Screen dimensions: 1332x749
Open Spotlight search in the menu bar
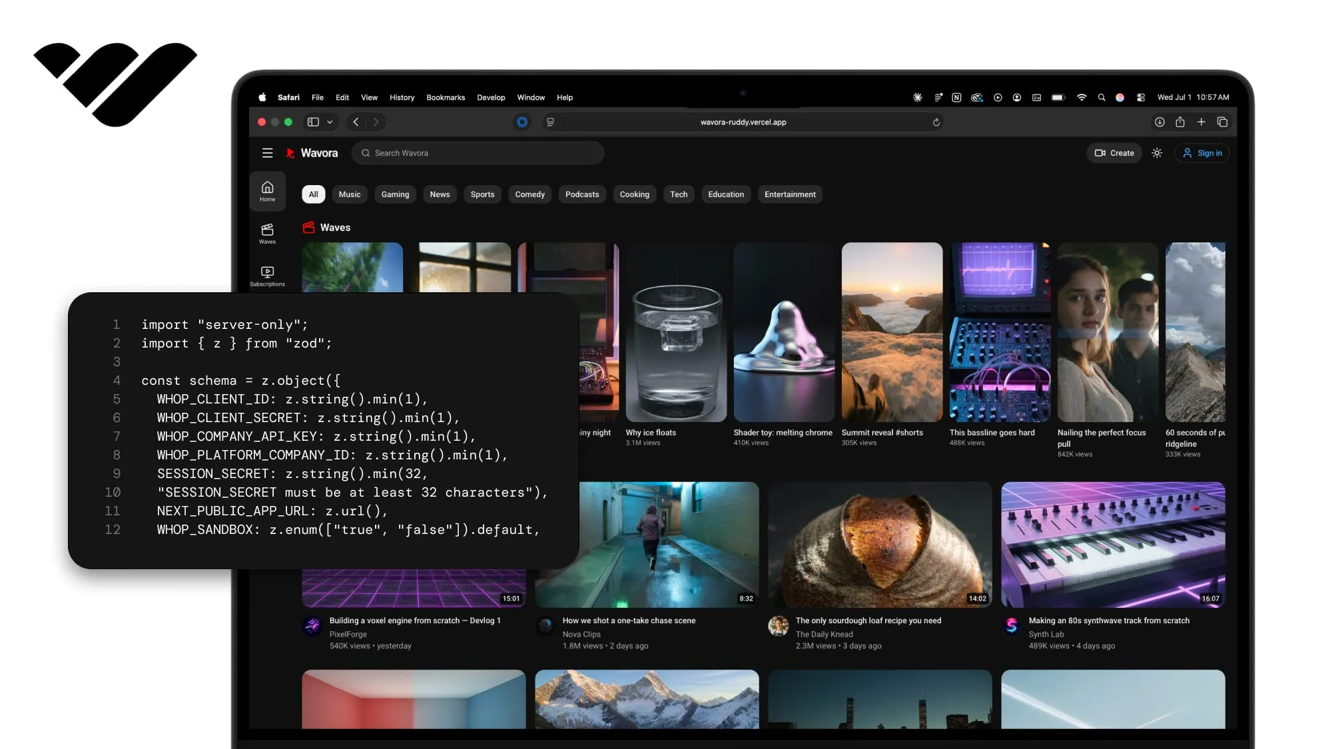(x=1102, y=97)
